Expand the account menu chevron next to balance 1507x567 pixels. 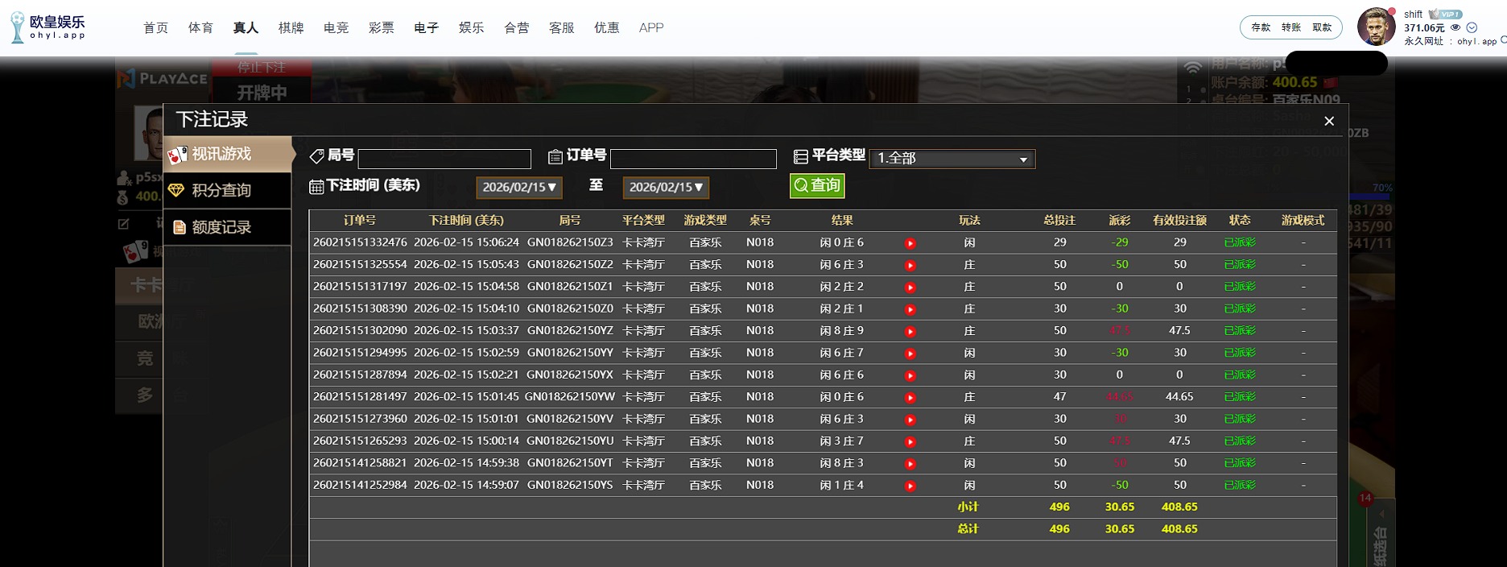(x=1472, y=27)
